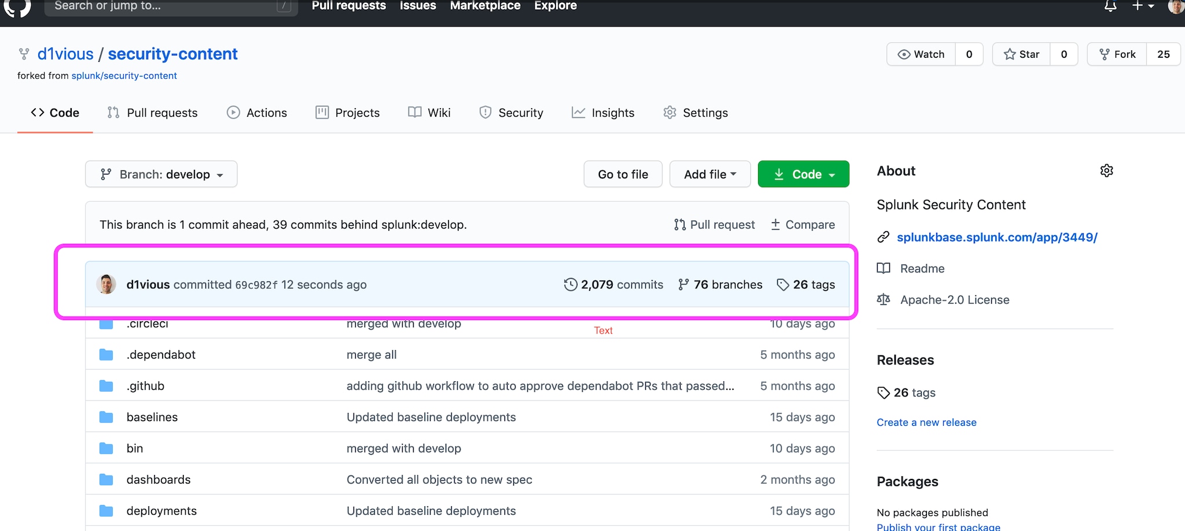1185x531 pixels.
Task: Open the Packages heading link
Action: pos(907,481)
